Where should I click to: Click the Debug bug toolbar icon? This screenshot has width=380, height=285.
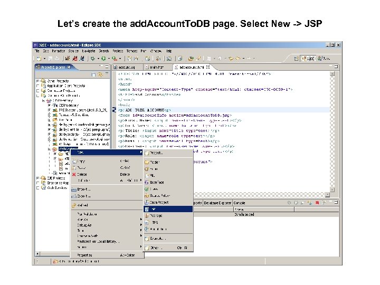pyautogui.click(x=92, y=59)
